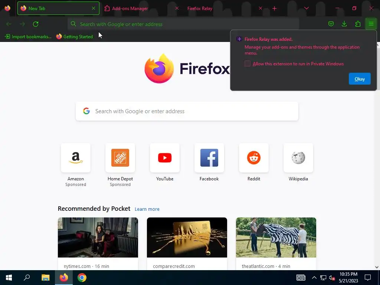This screenshot has height=285, width=380.
Task: Launch Chrome from taskbar
Action: point(82,278)
